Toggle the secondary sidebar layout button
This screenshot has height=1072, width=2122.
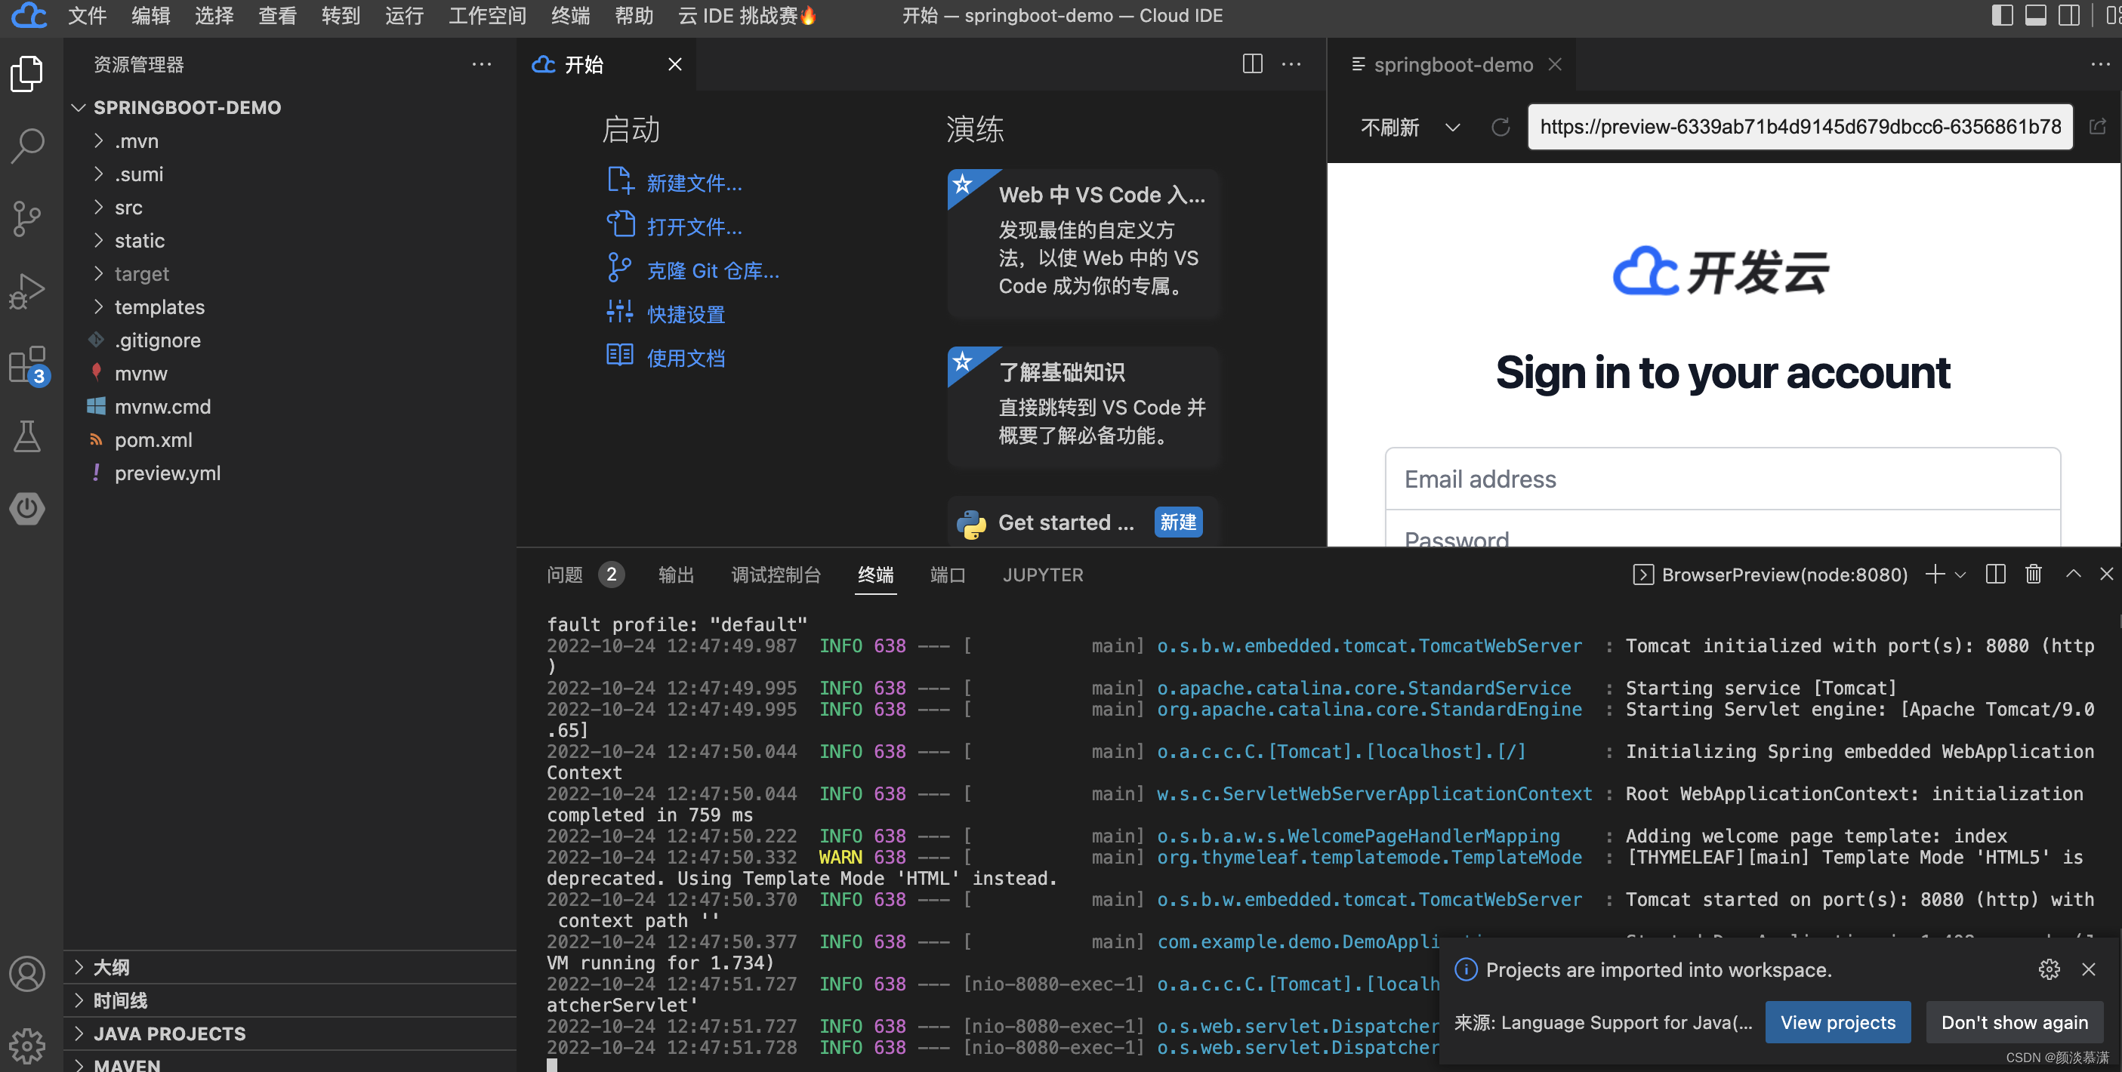pos(2068,16)
